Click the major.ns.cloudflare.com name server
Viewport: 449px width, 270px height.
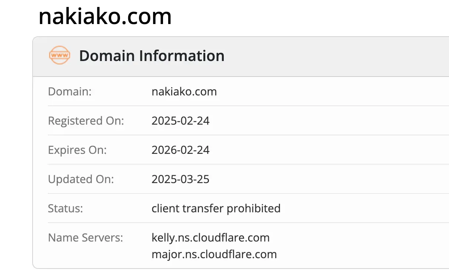(x=214, y=254)
